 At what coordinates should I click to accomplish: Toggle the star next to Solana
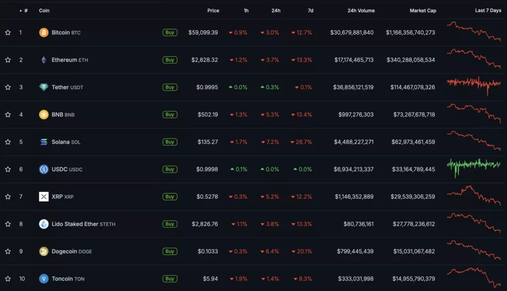(x=8, y=142)
